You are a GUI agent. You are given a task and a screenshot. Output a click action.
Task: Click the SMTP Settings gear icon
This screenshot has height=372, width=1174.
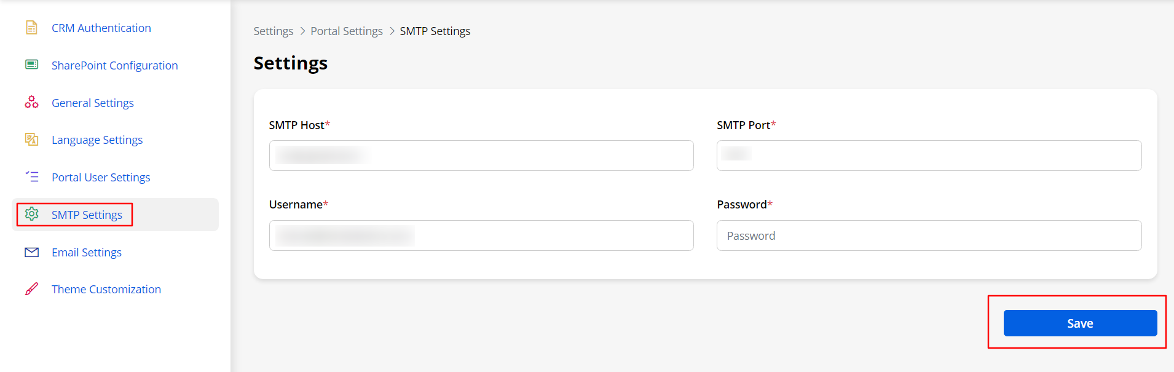[x=31, y=214]
